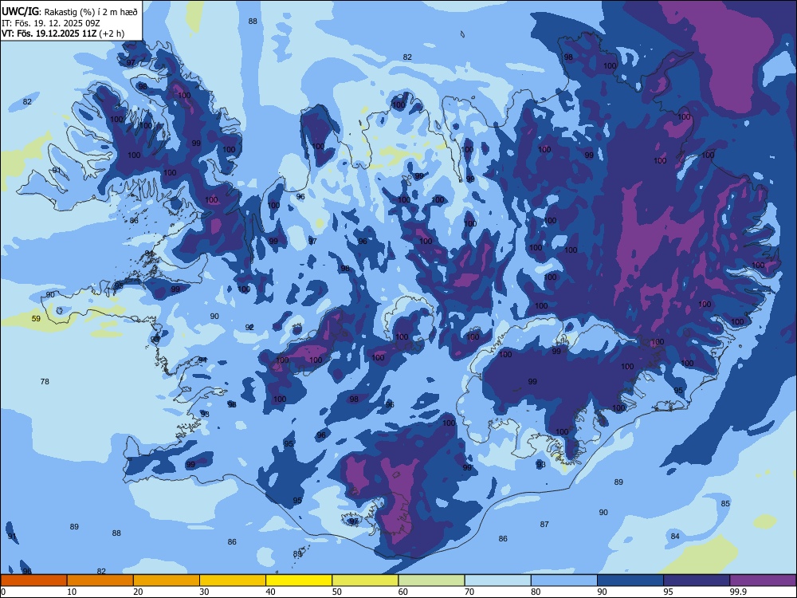The height and width of the screenshot is (598, 797).
Task: Click the legend tick label '70'
Action: click(469, 592)
